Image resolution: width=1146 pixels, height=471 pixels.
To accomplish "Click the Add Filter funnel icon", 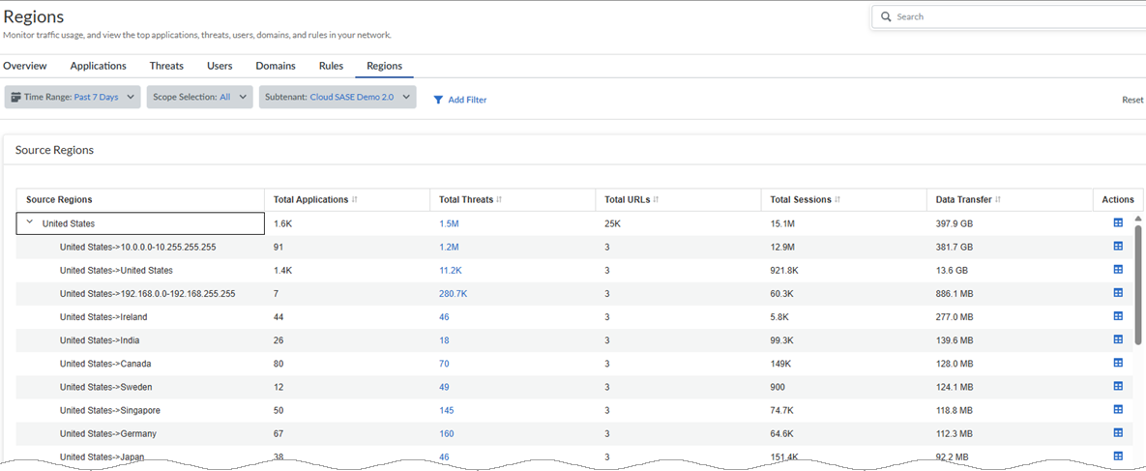I will pyautogui.click(x=438, y=100).
